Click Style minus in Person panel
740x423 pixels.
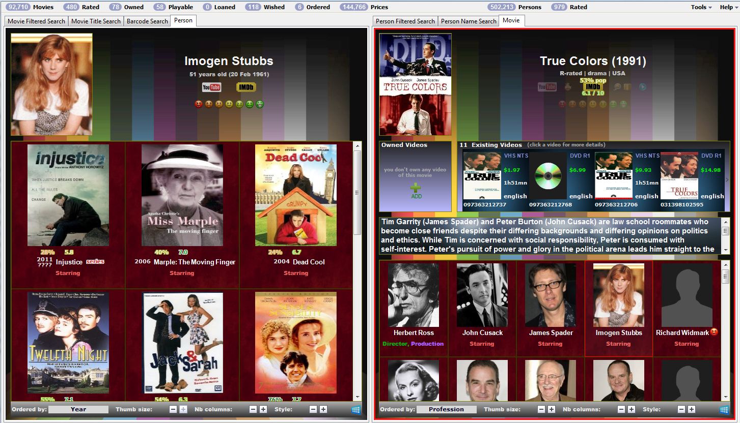313,409
